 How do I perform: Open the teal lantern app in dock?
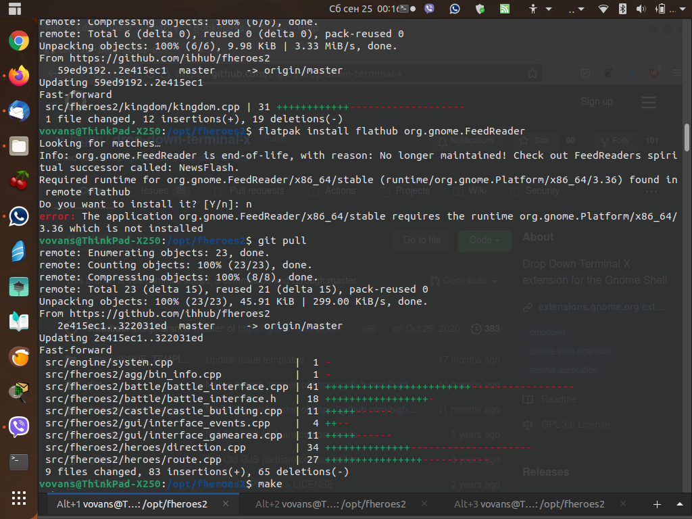coord(18,287)
